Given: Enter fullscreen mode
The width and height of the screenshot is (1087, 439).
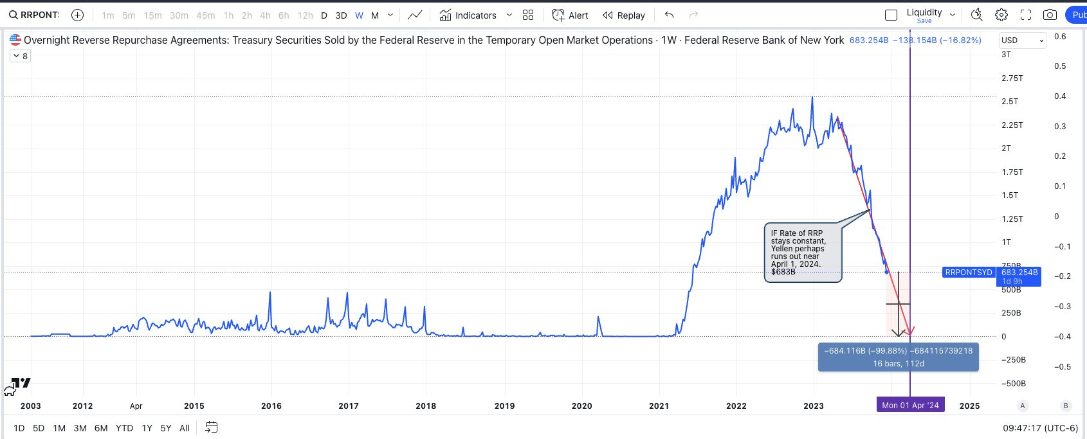Looking at the screenshot, I should pyautogui.click(x=1026, y=15).
